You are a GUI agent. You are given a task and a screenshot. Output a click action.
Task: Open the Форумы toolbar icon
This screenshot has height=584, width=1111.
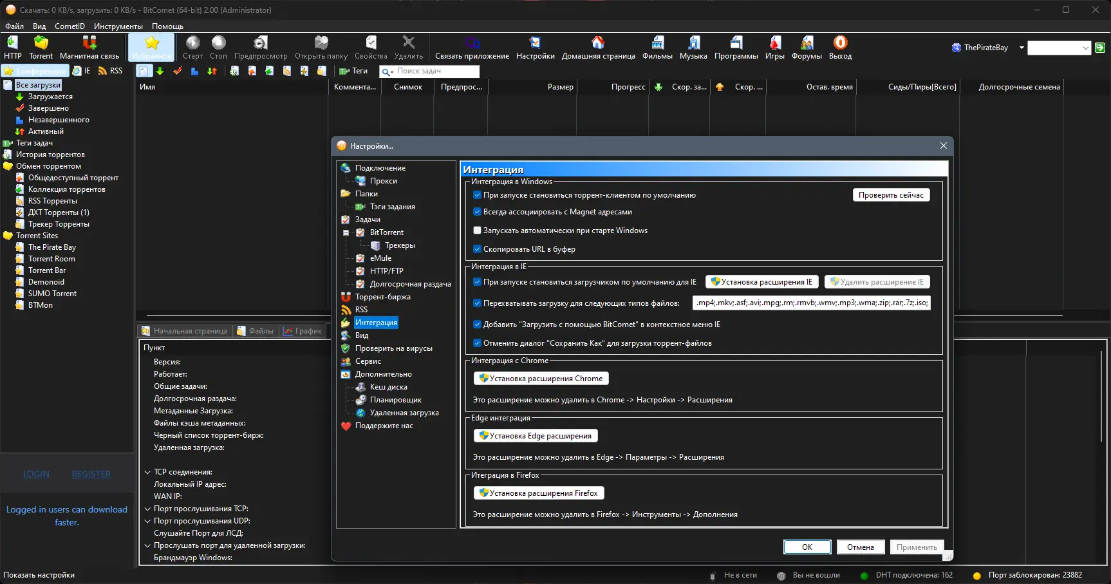(807, 48)
